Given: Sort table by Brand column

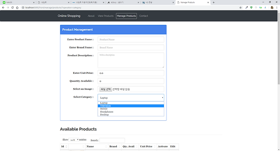Looking at the screenshot, I should coord(115,146).
